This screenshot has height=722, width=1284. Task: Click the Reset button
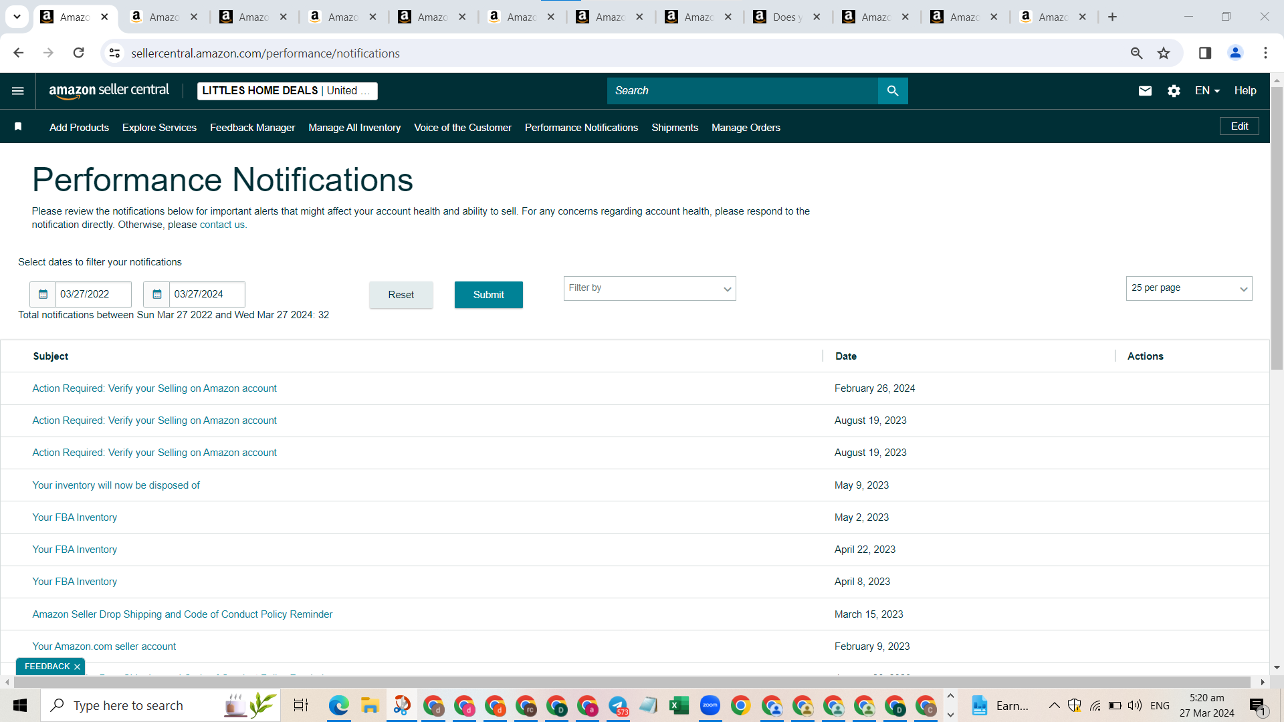point(401,295)
